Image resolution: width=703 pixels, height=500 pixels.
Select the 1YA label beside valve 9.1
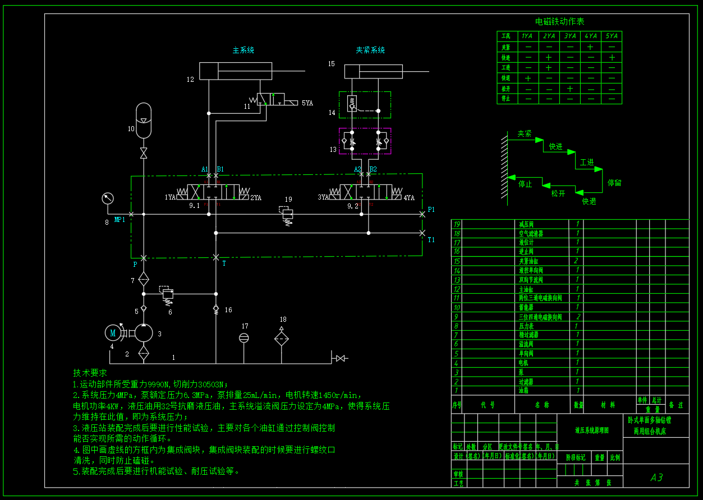pyautogui.click(x=170, y=197)
